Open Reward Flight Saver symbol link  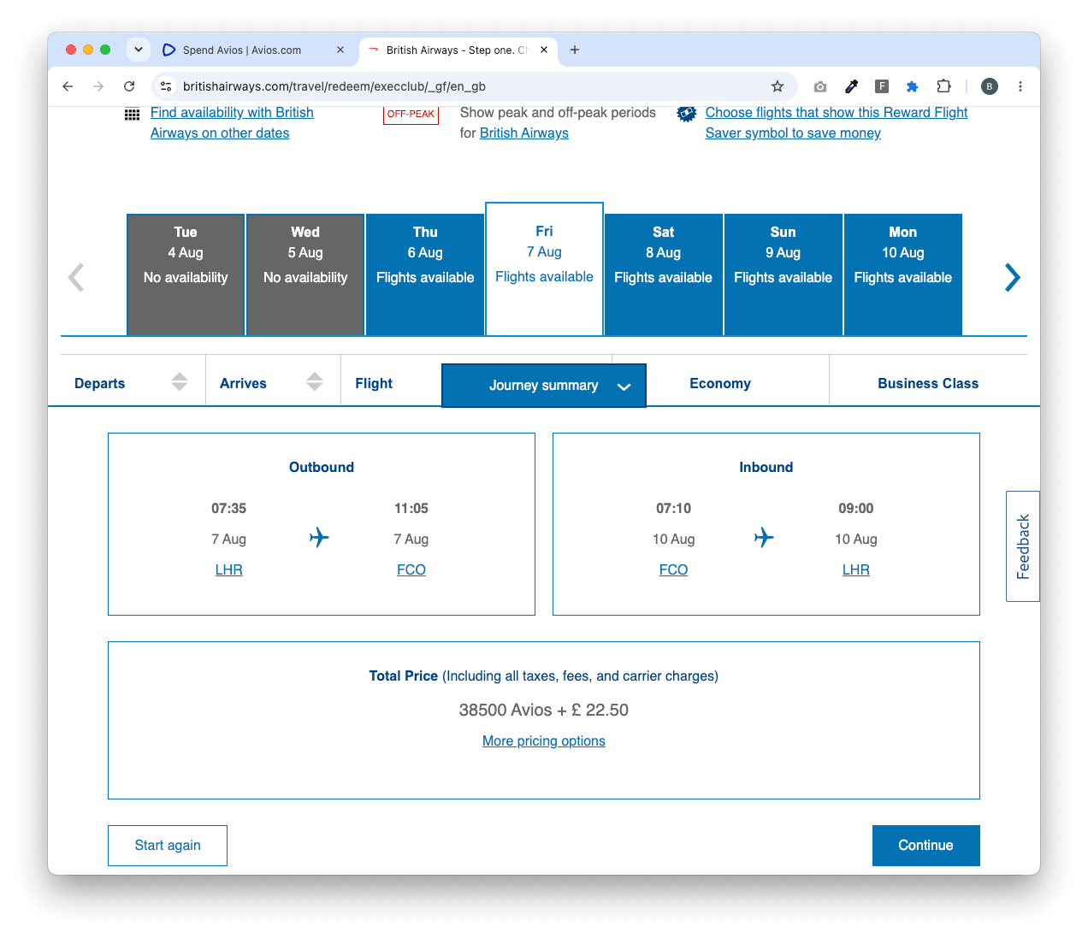(x=837, y=123)
